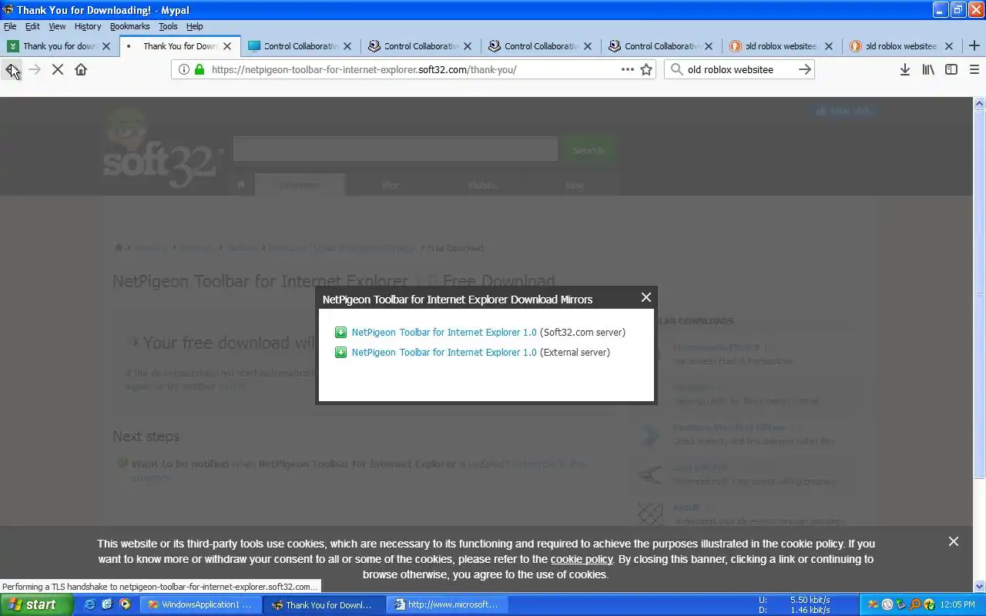The image size is (986, 616).
Task: Open the Windows Start menu
Action: (x=36, y=604)
